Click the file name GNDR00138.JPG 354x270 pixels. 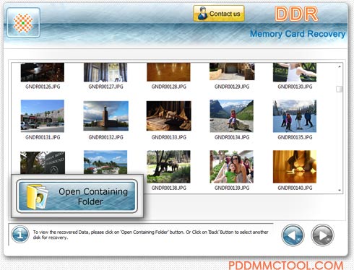point(169,188)
